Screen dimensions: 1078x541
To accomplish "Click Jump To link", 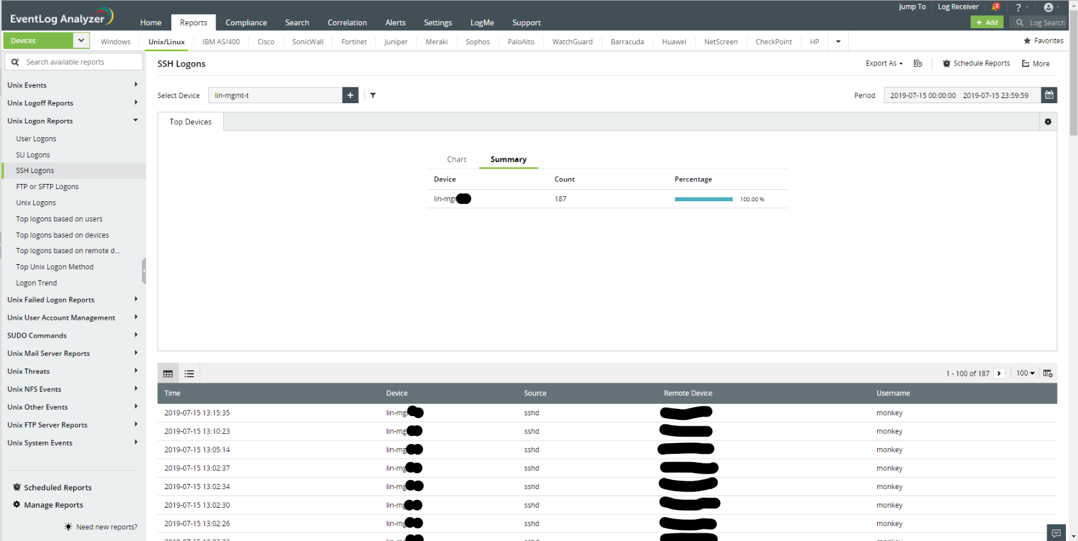I will click(912, 7).
